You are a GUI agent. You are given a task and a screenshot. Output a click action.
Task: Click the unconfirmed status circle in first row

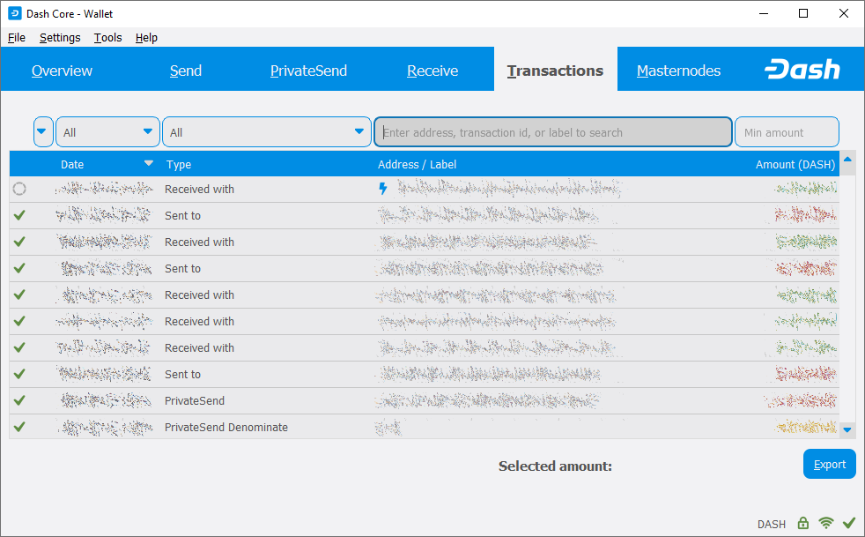click(19, 189)
